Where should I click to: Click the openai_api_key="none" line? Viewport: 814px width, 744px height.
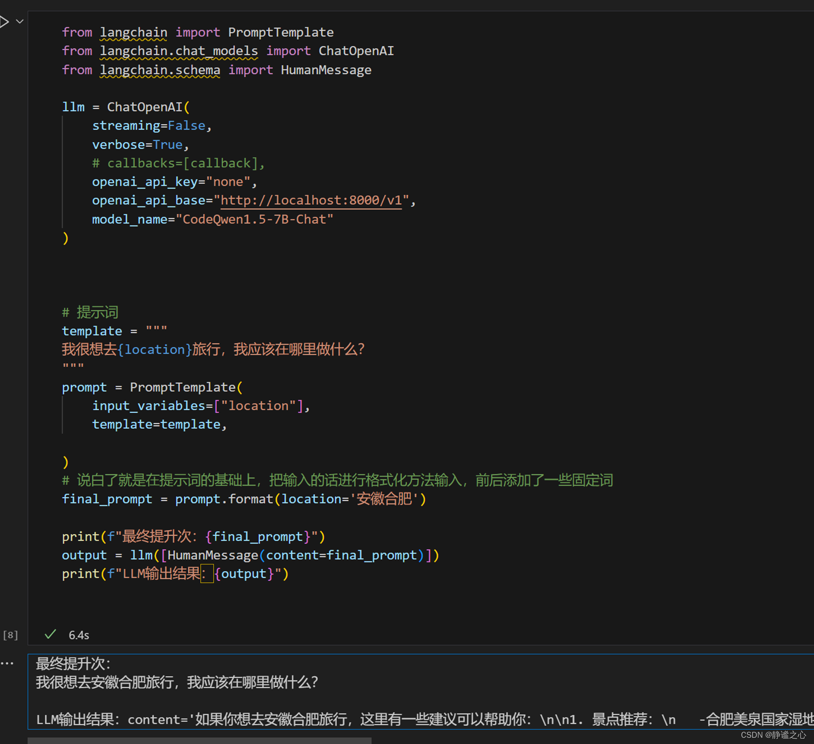click(x=175, y=182)
